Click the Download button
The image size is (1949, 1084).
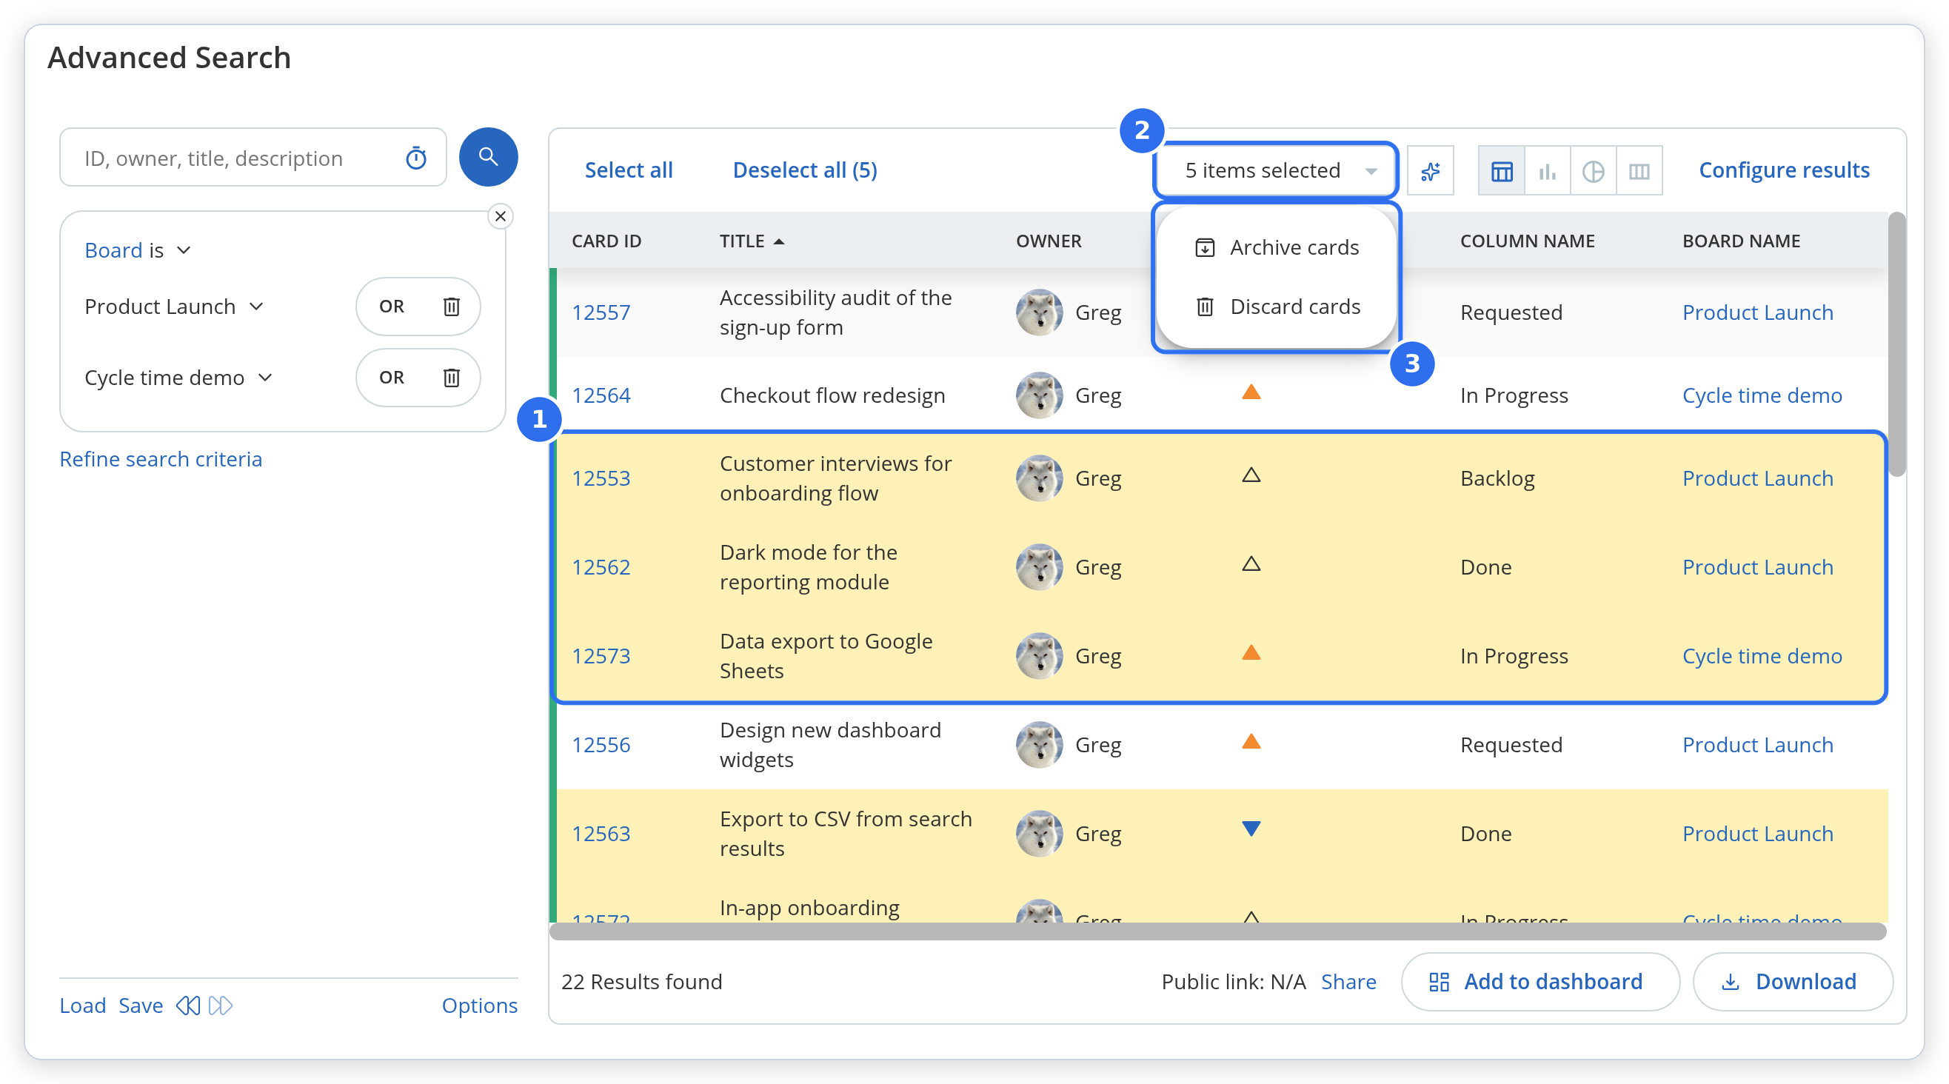[1792, 981]
